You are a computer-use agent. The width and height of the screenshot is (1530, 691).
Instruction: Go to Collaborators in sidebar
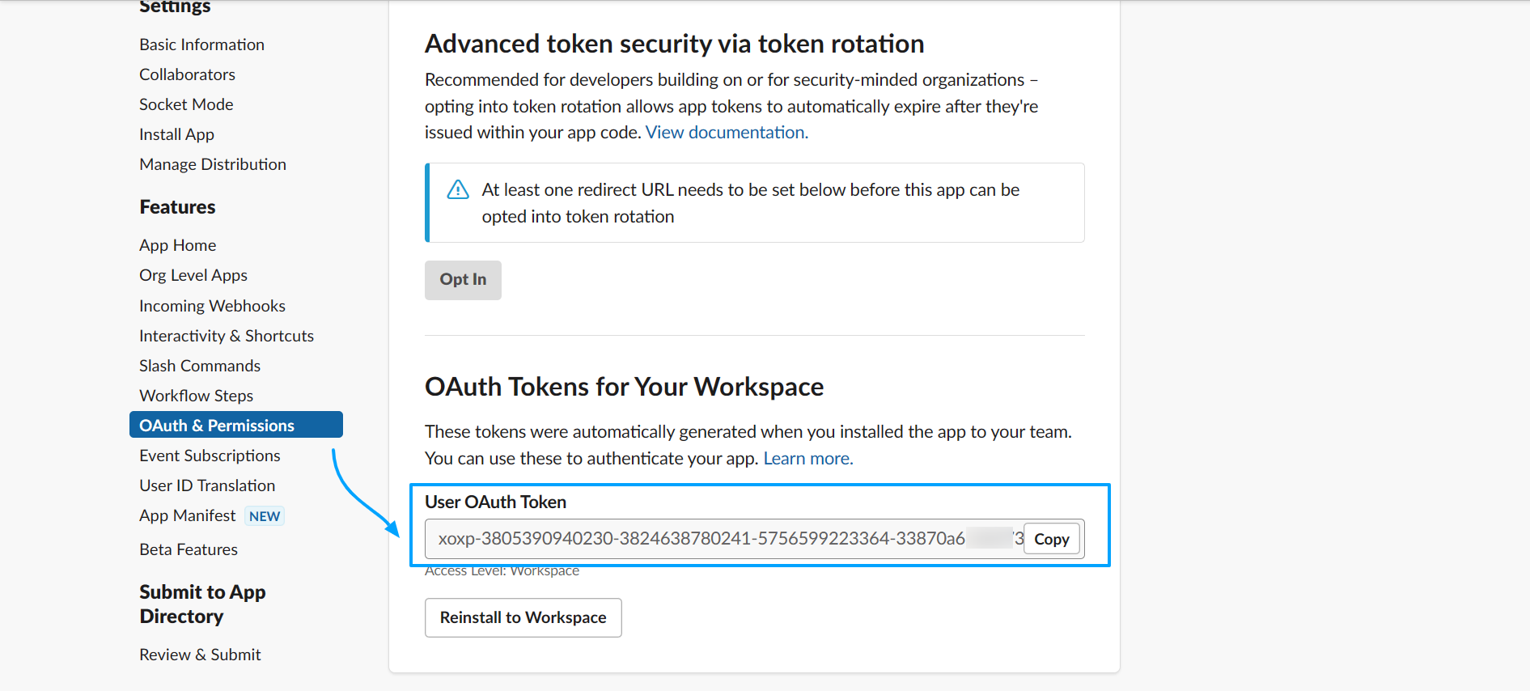tap(187, 74)
